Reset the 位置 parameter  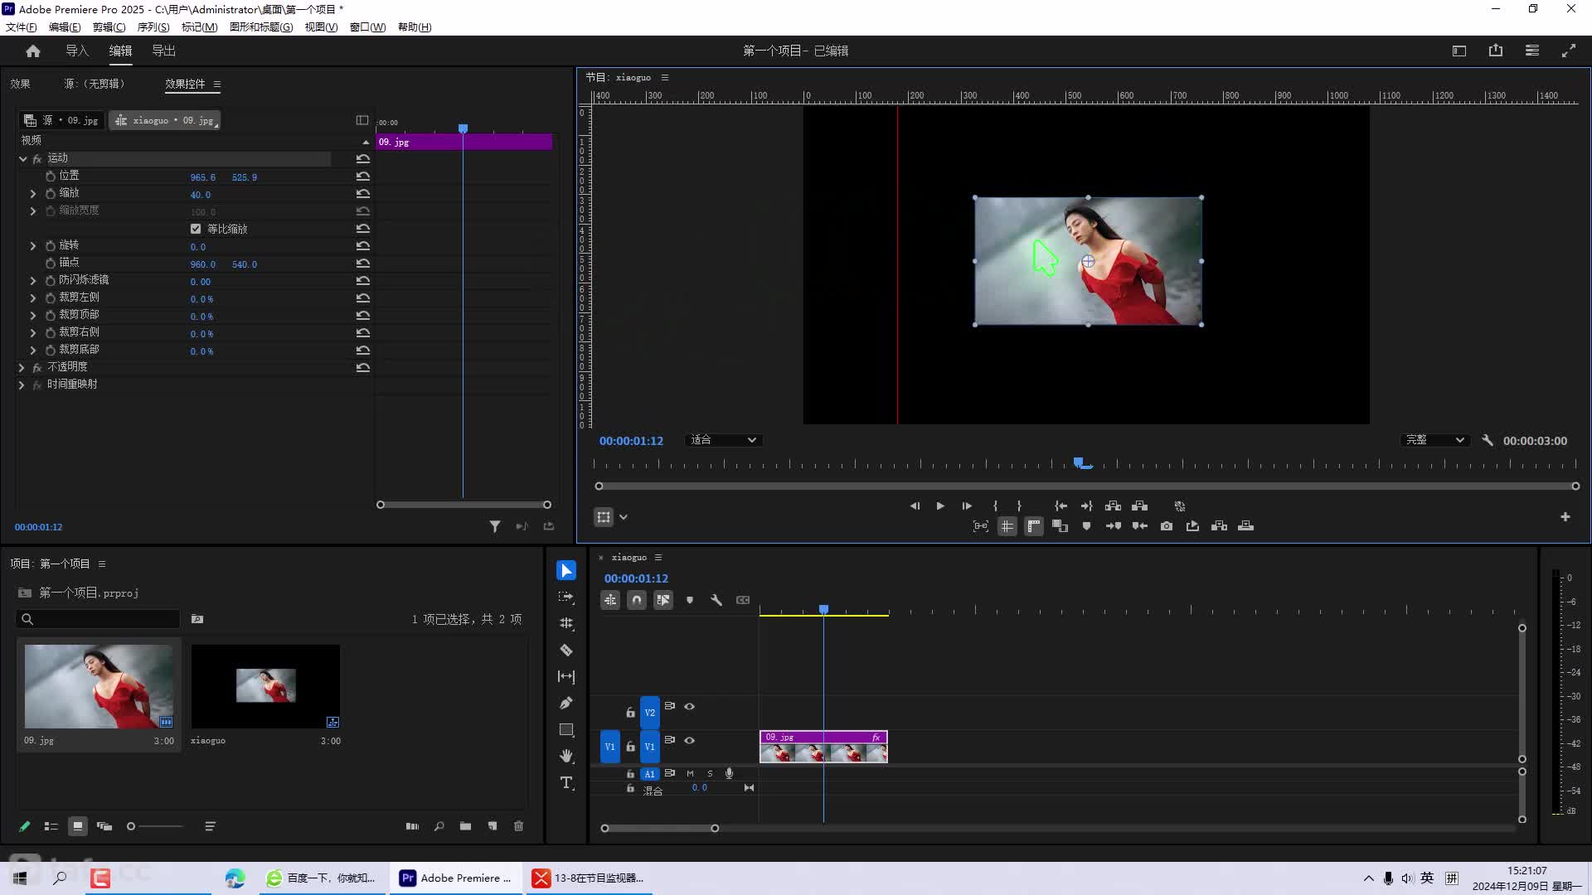(x=363, y=177)
